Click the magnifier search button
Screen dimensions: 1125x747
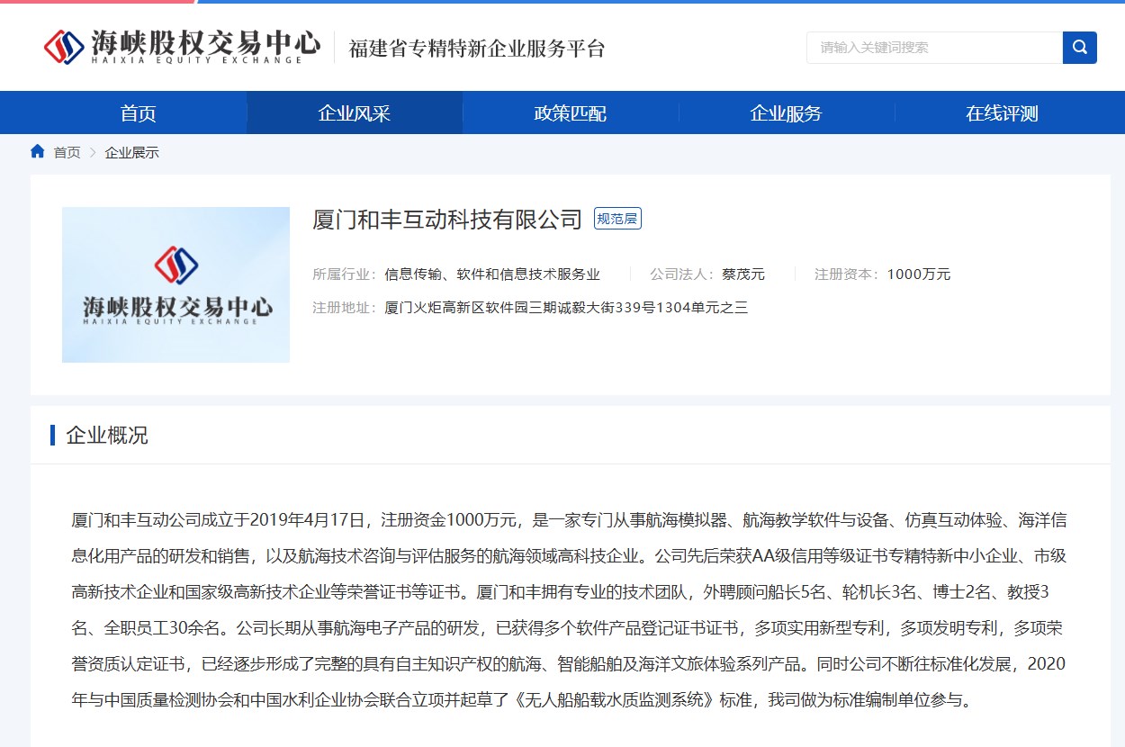(x=1079, y=48)
